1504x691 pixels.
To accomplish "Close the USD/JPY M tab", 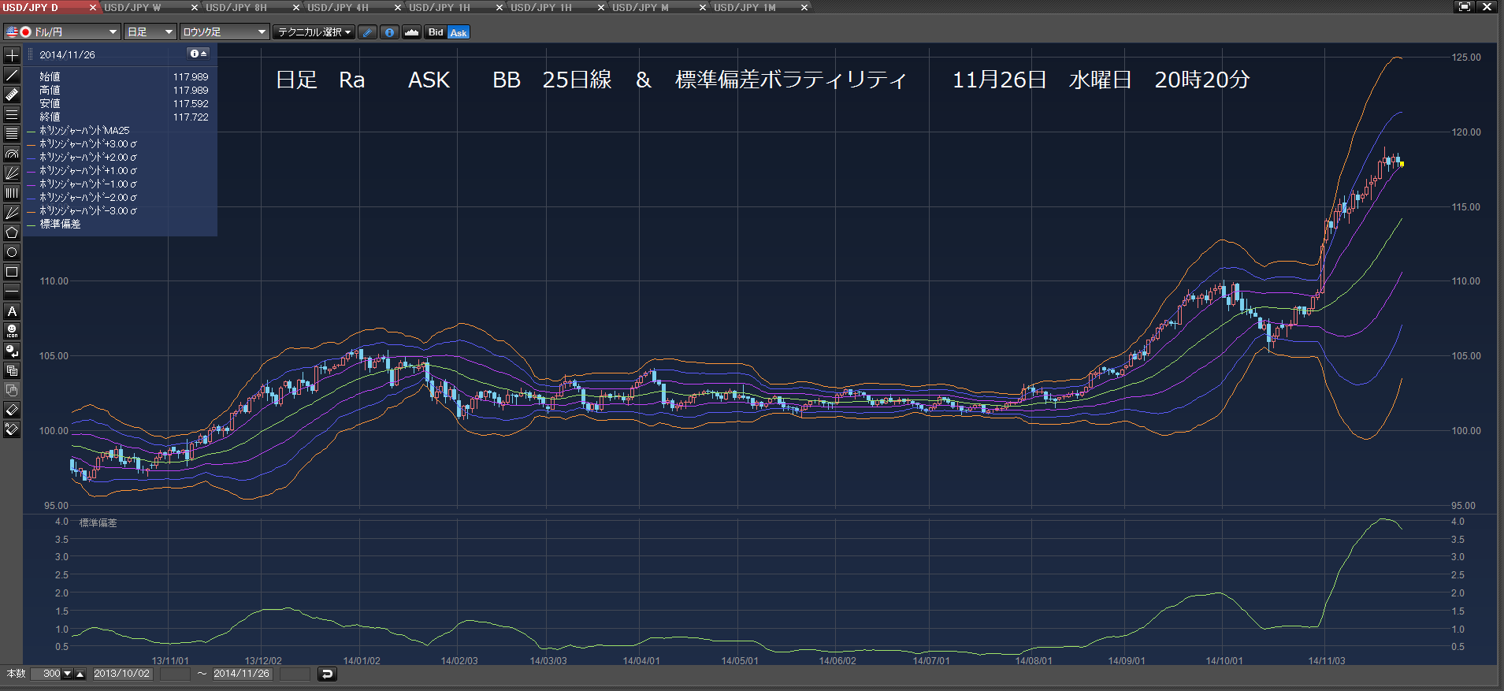I will [703, 7].
